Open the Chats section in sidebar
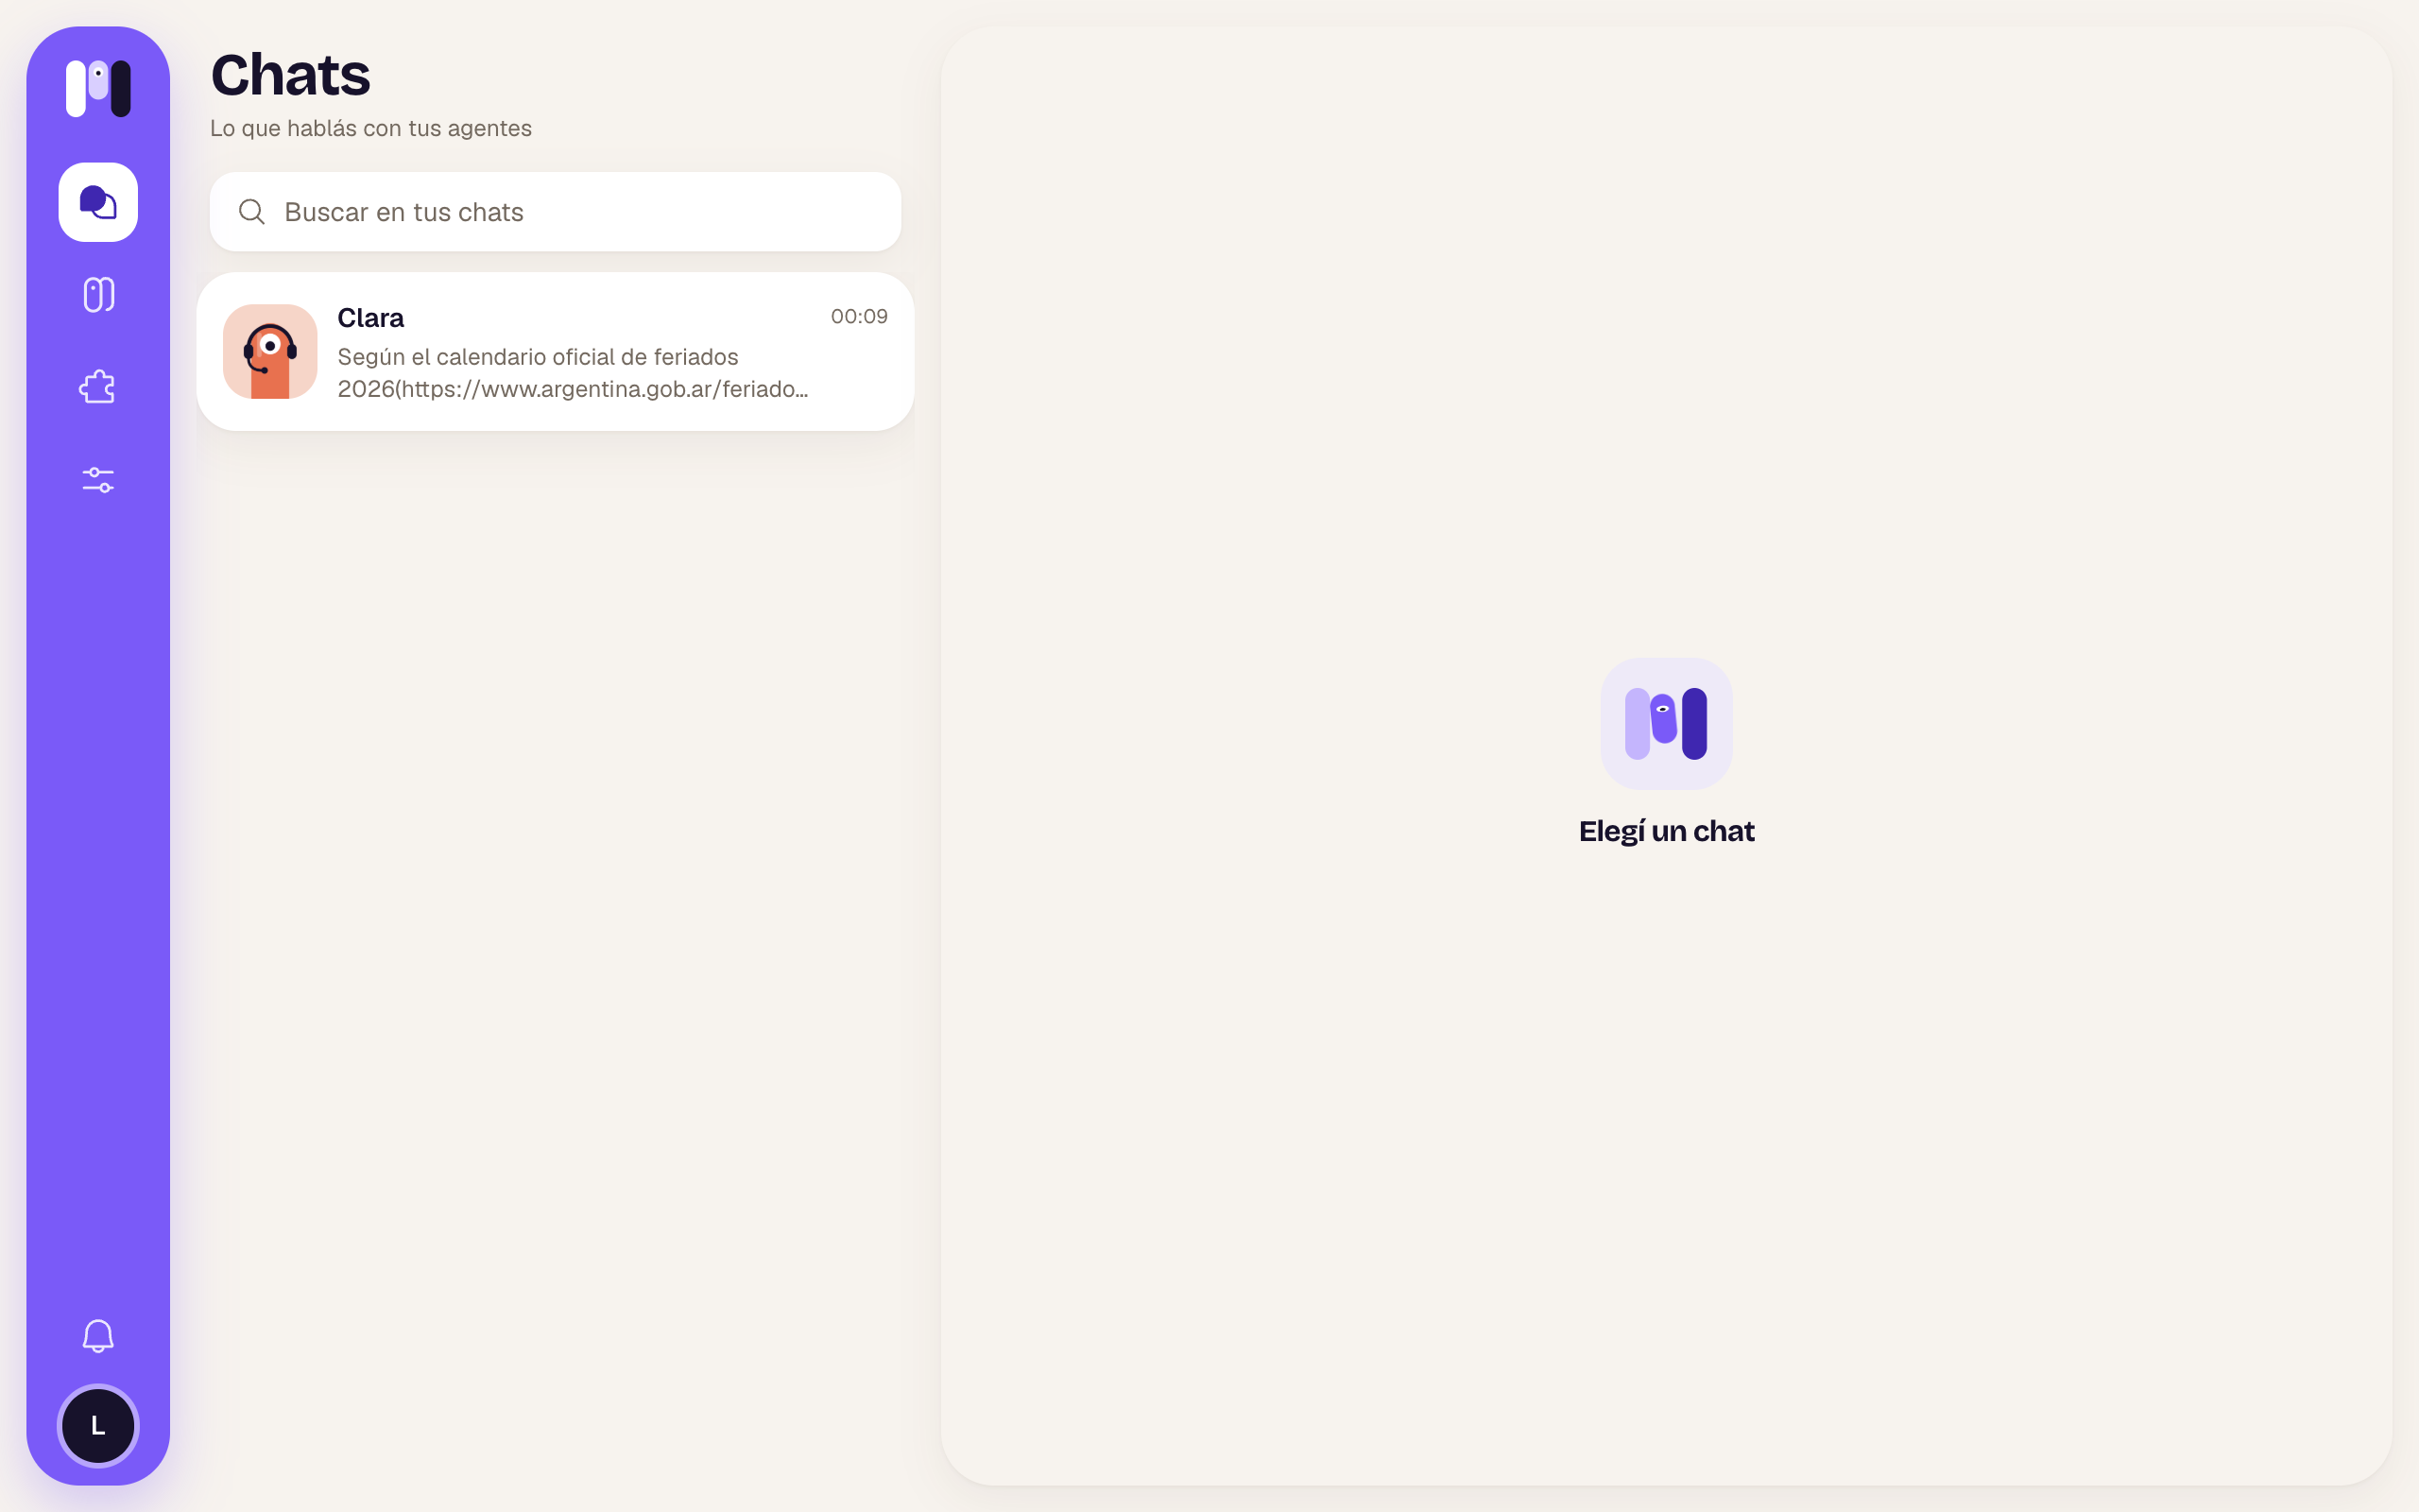Screen dimensions: 2419x1512 point(98,202)
